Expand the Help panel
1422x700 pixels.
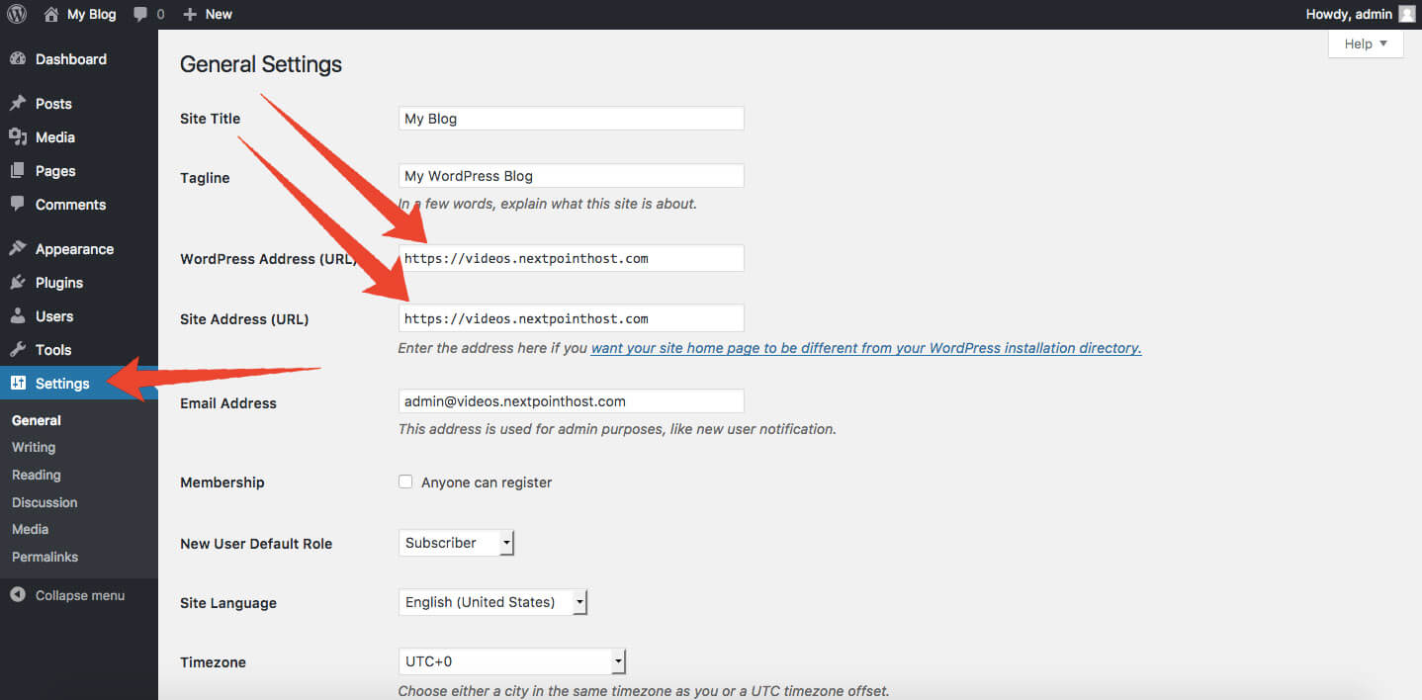(1366, 44)
